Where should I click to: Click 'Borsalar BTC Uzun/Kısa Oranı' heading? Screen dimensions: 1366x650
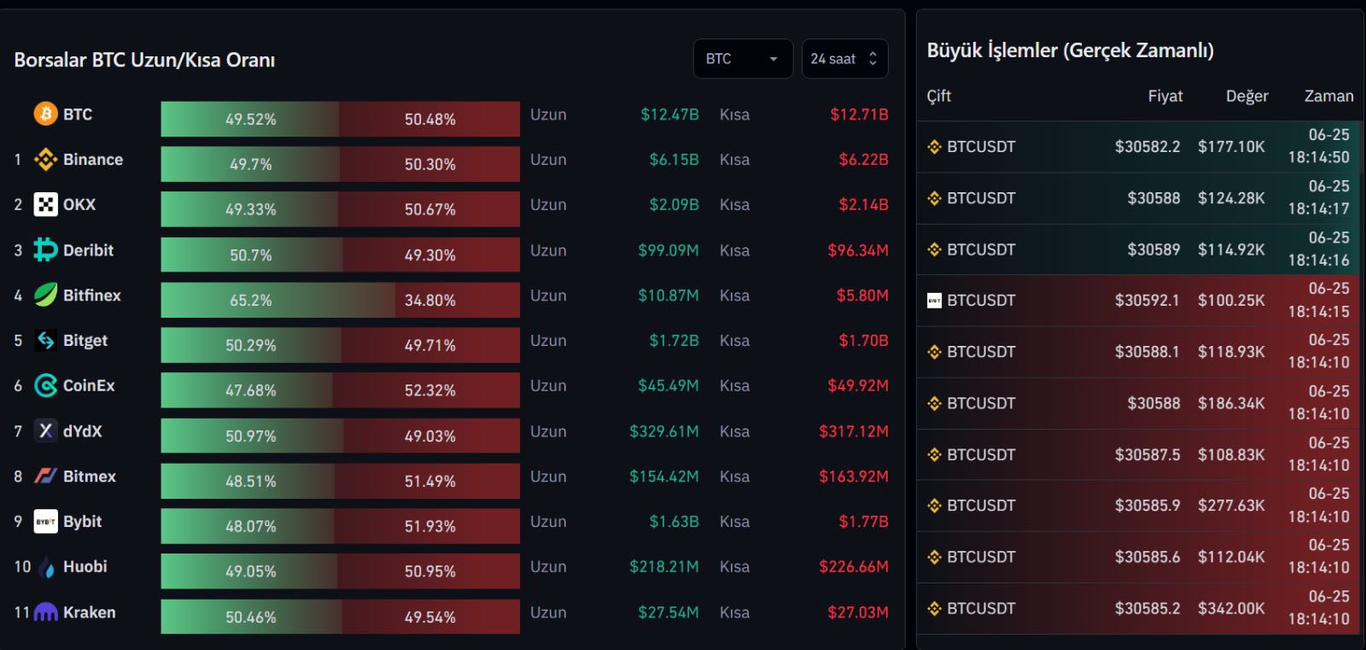click(144, 60)
